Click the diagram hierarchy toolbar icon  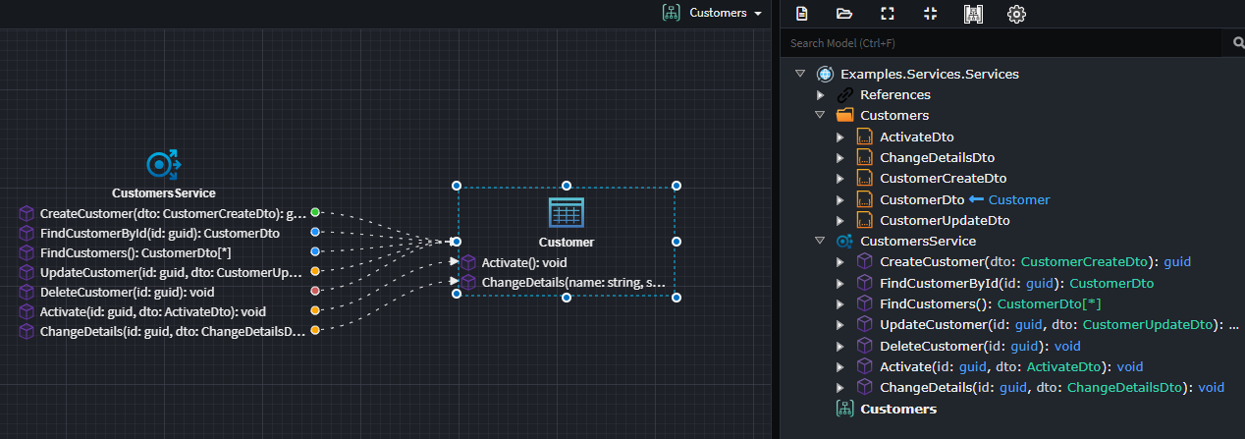pos(974,14)
